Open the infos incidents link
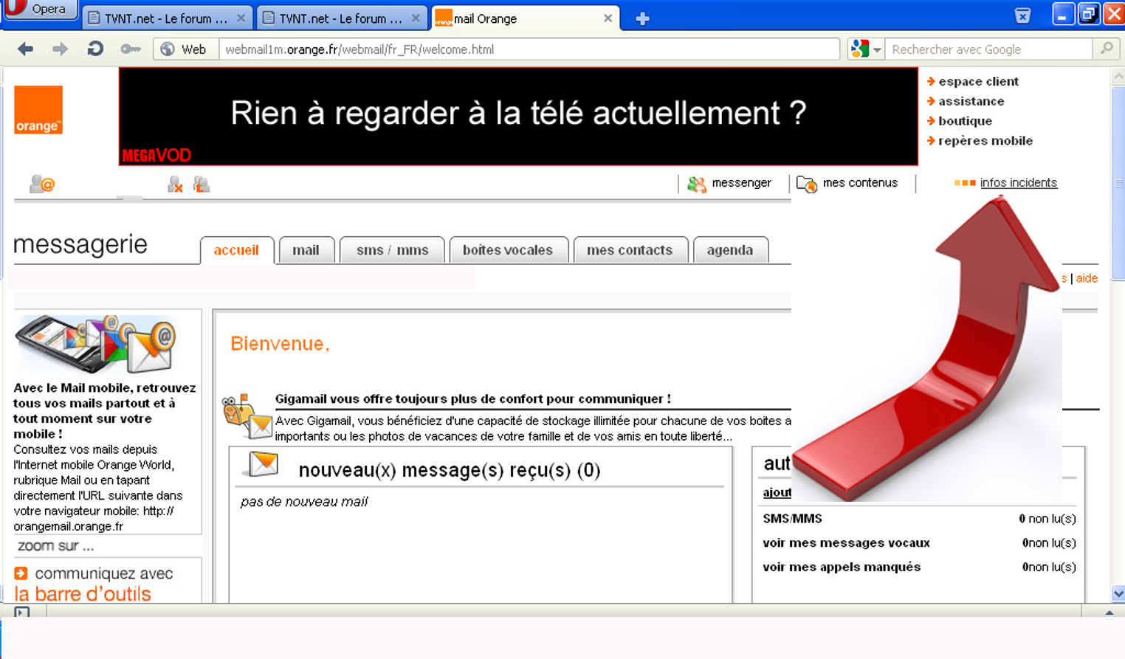Image resolution: width=1125 pixels, height=659 pixels. [1019, 183]
